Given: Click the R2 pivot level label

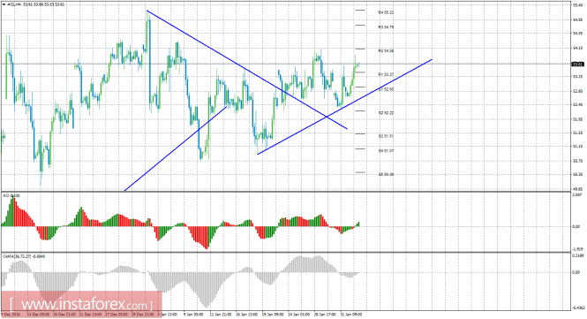Looking at the screenshot, I should click(x=386, y=50).
